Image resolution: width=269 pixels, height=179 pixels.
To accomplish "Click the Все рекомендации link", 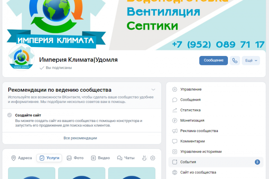I will (x=80, y=138).
